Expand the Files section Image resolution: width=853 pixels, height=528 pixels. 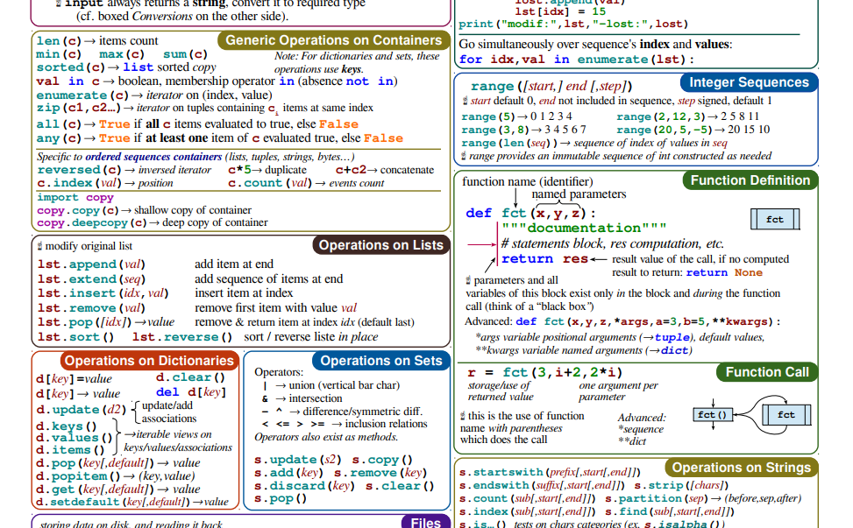(x=425, y=521)
